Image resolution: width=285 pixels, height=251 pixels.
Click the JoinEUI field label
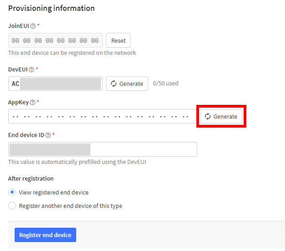(19, 26)
